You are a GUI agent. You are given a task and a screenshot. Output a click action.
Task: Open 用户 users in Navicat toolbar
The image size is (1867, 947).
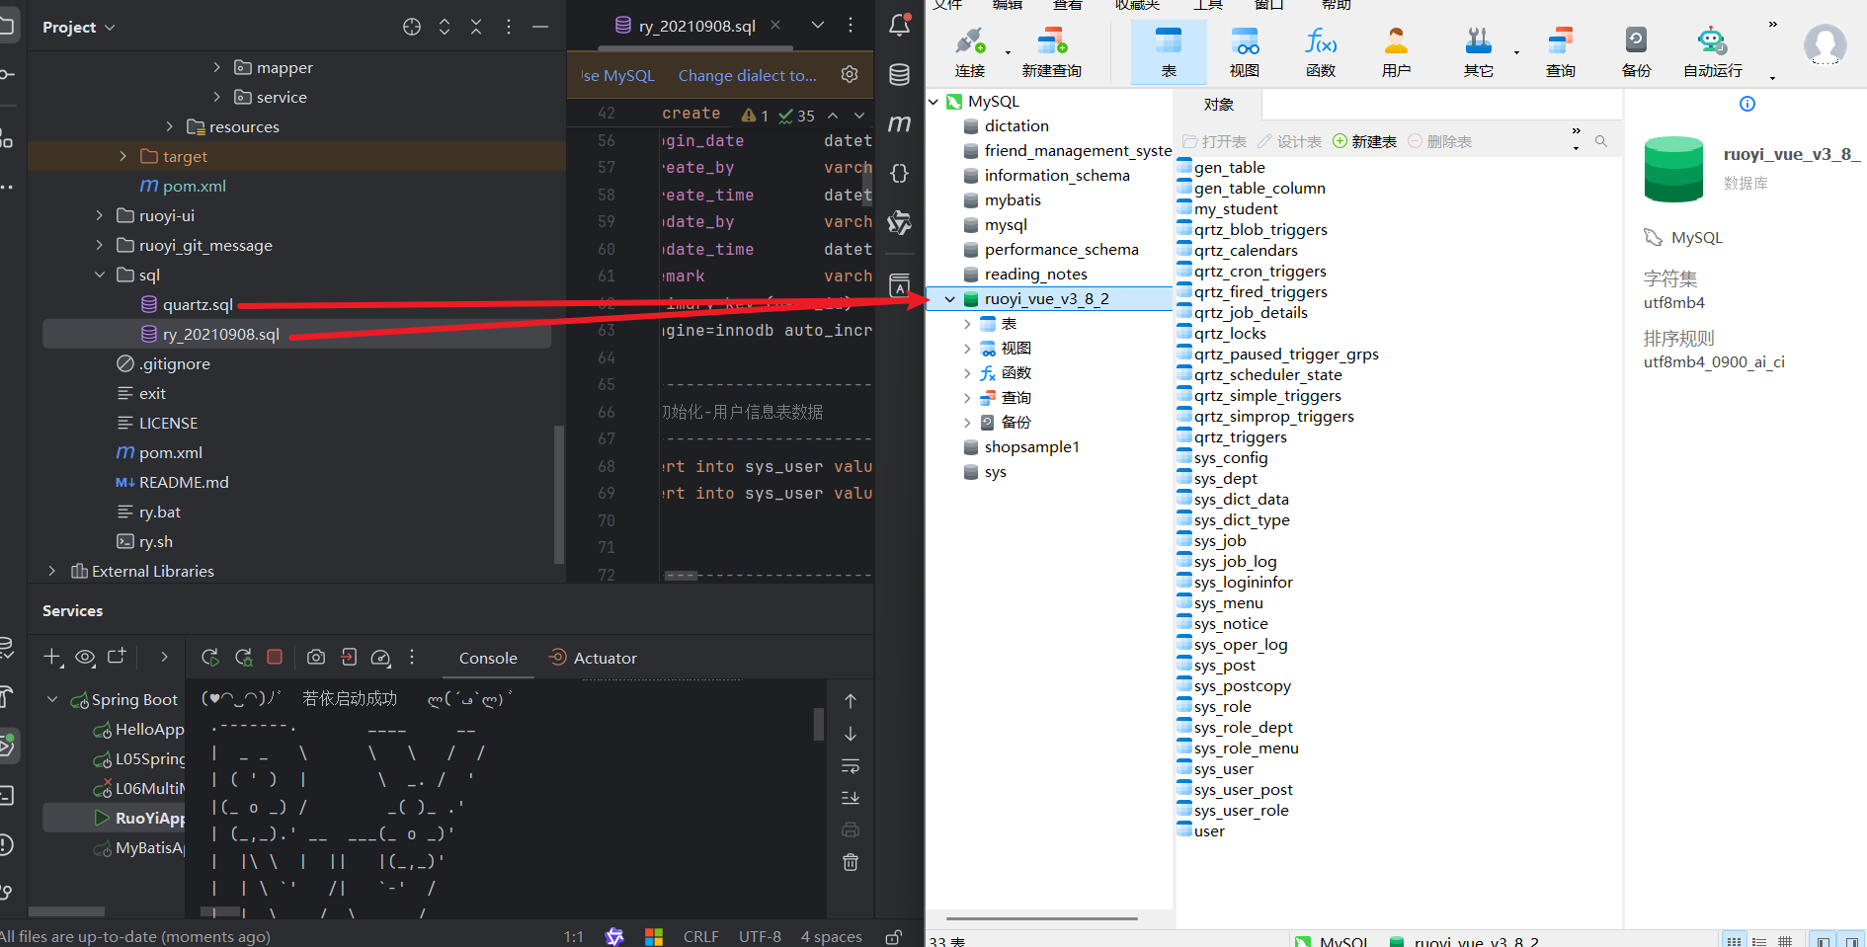point(1396,52)
